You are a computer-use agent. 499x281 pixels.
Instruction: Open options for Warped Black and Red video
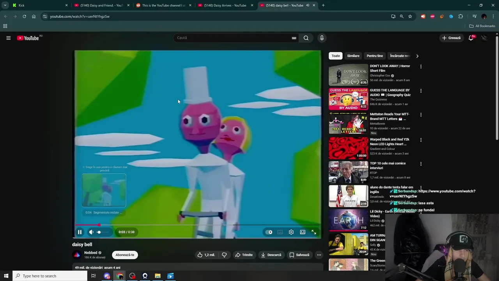(421, 140)
